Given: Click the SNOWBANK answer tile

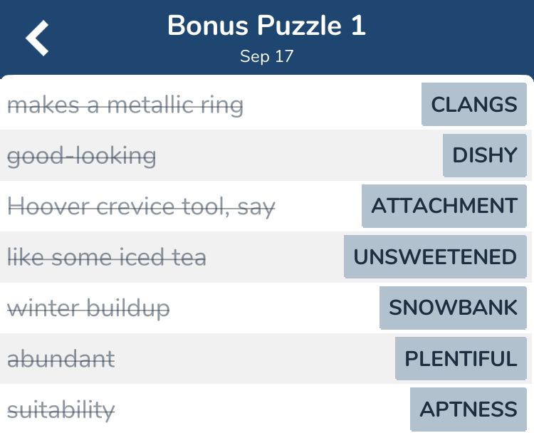Looking at the screenshot, I should (453, 308).
